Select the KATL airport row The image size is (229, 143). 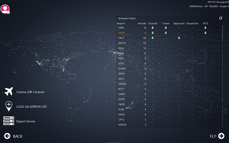170,79
